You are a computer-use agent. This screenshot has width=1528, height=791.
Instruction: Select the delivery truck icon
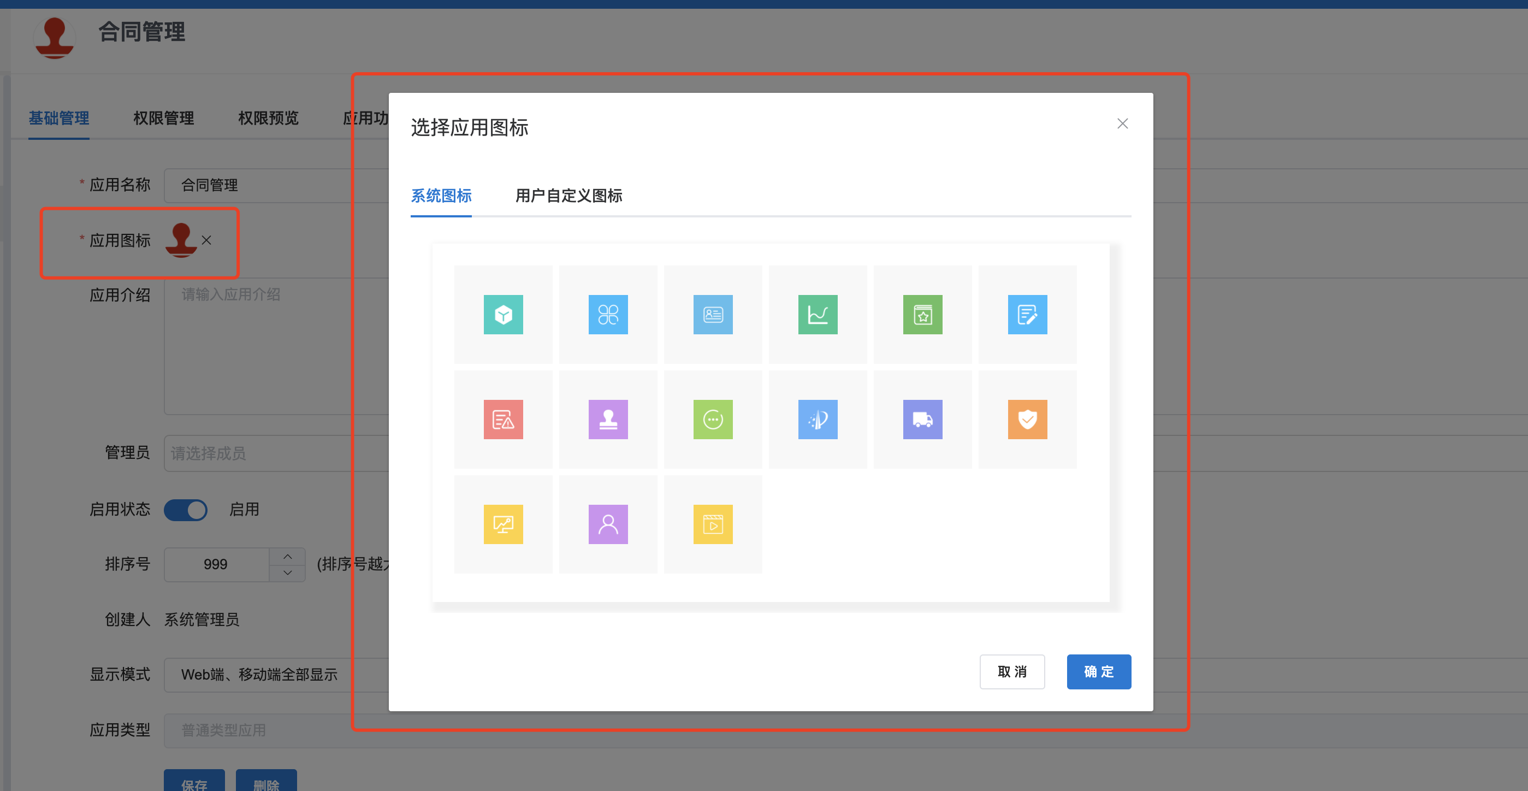pos(922,420)
